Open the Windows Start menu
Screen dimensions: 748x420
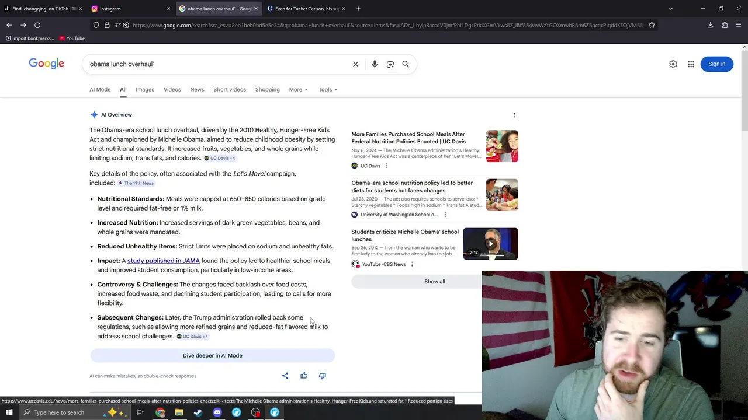(x=9, y=412)
